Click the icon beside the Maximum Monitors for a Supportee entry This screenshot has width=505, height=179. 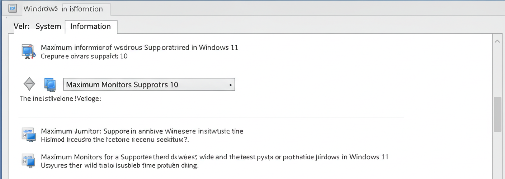click(28, 161)
